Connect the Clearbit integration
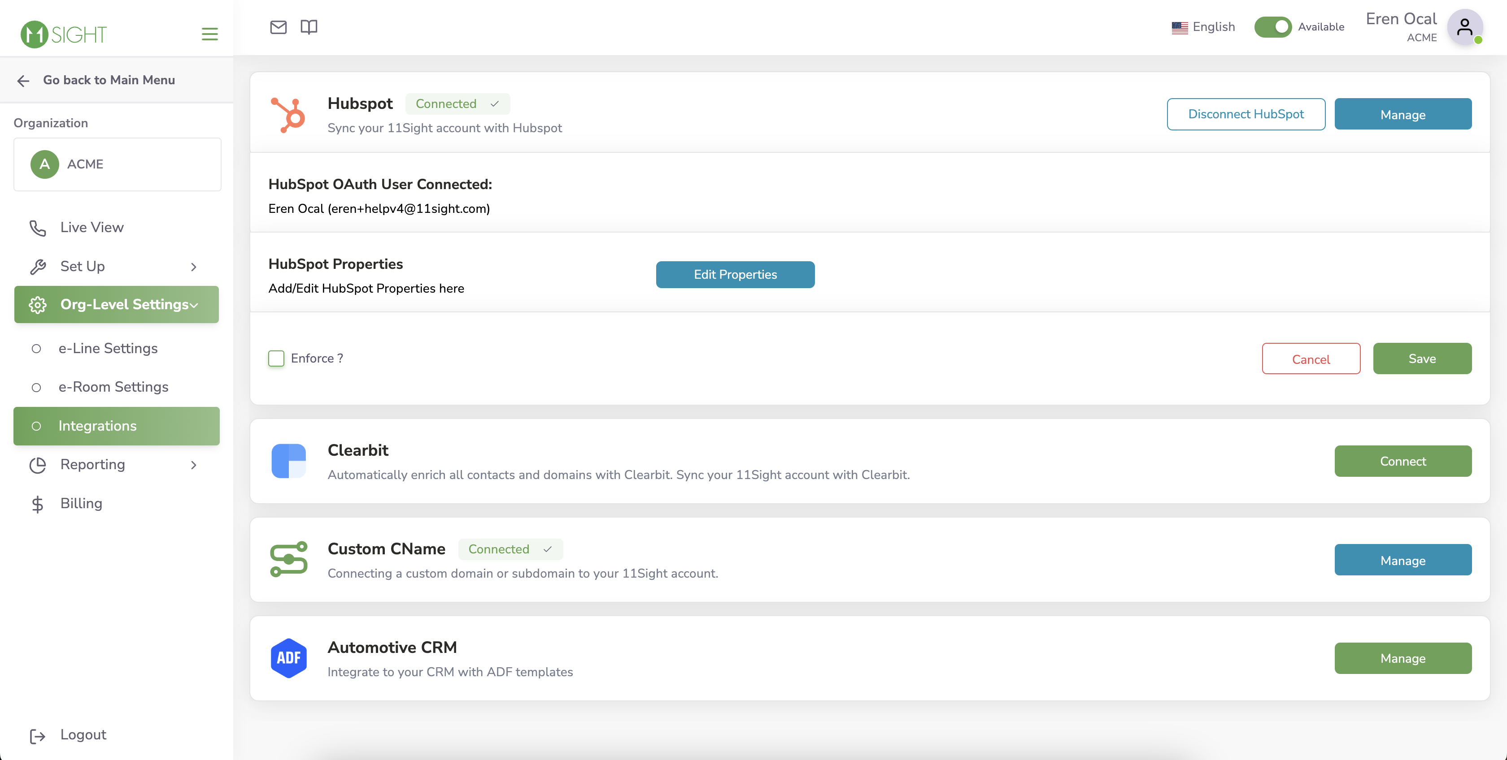 pos(1402,461)
